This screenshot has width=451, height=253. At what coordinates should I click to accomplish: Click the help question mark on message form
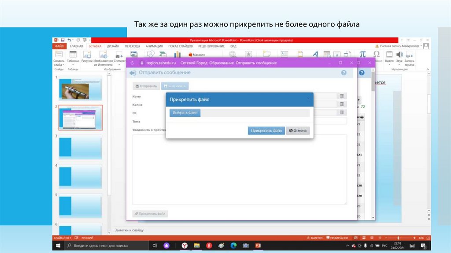click(344, 73)
